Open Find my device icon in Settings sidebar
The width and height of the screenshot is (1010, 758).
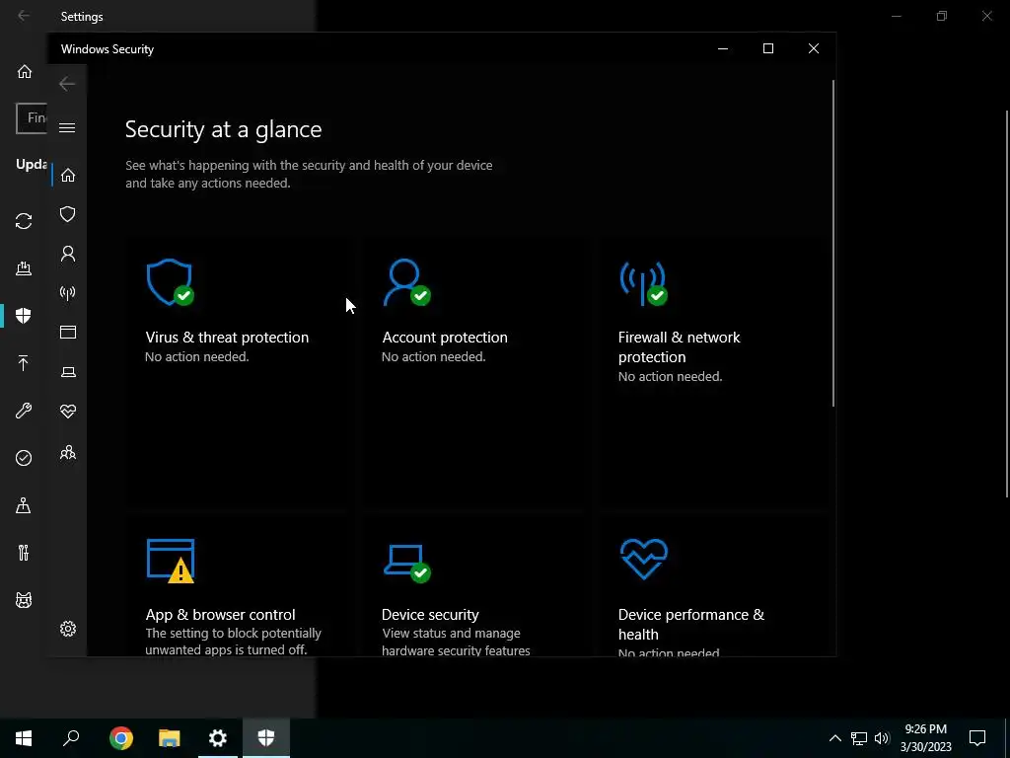tap(24, 505)
